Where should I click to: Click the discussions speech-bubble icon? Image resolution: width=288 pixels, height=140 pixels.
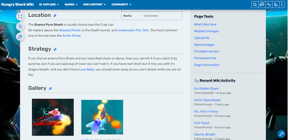262,5
